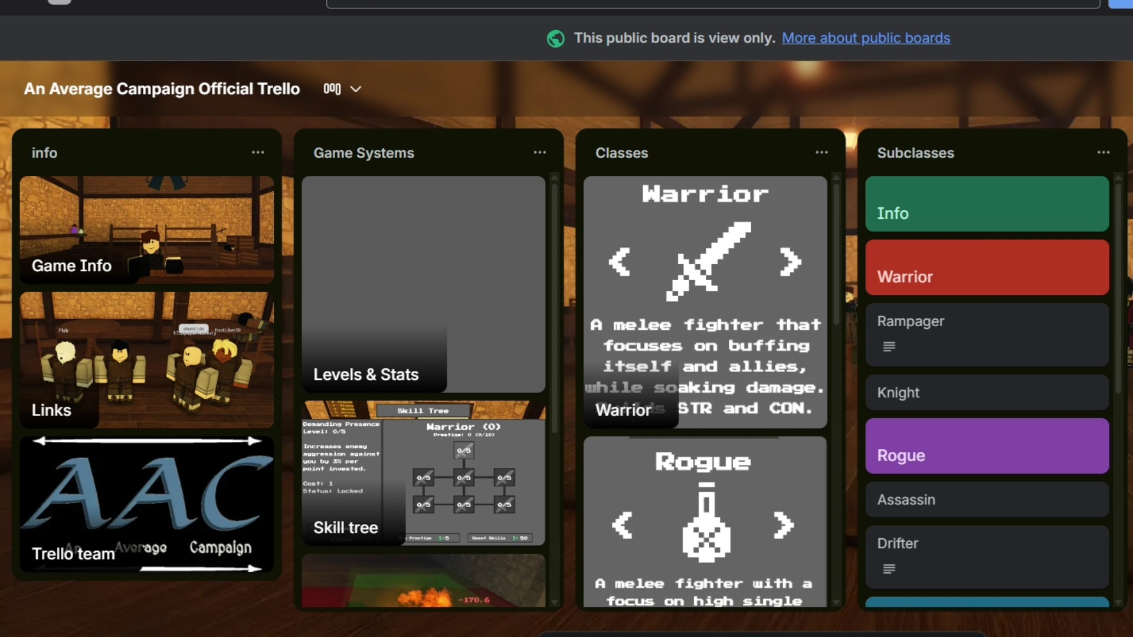Open the Classes list actions menu
Viewport: 1133px width, 637px height.
821,152
